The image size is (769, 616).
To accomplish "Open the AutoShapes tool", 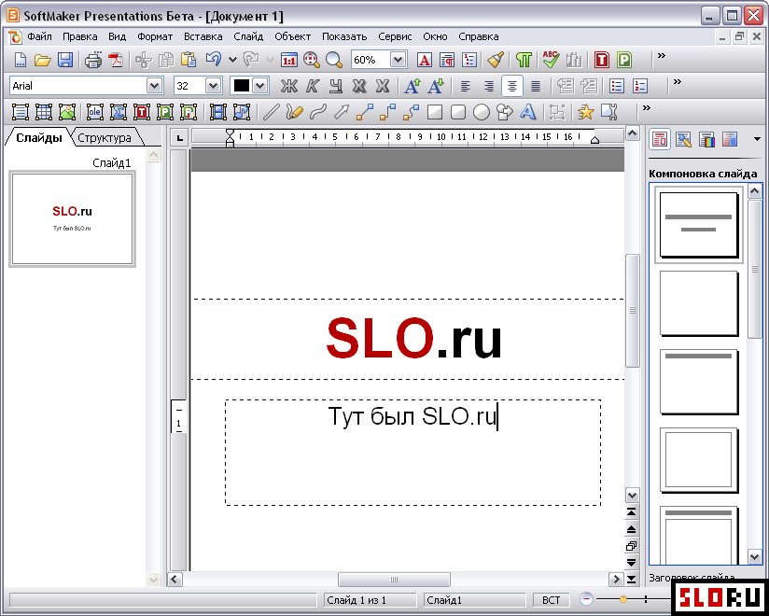I will coord(505,112).
